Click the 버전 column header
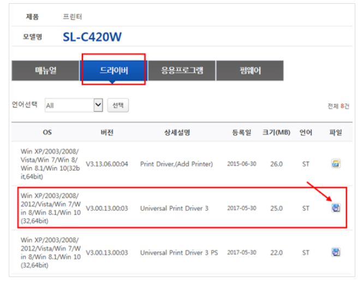The image size is (358, 283). tap(107, 132)
